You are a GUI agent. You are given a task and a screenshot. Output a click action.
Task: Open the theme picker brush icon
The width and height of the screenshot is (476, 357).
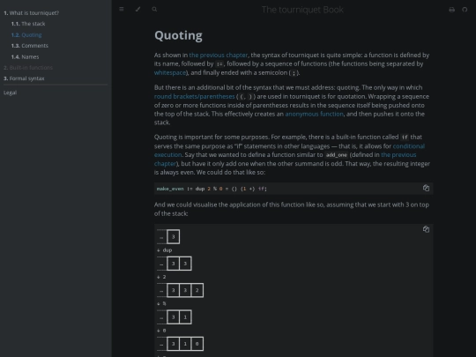(138, 9)
